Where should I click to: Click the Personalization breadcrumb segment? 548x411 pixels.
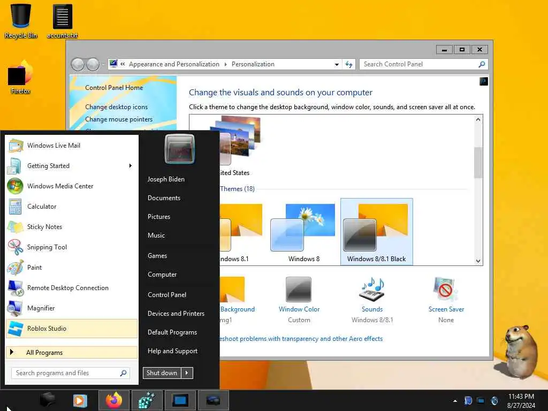pyautogui.click(x=253, y=64)
